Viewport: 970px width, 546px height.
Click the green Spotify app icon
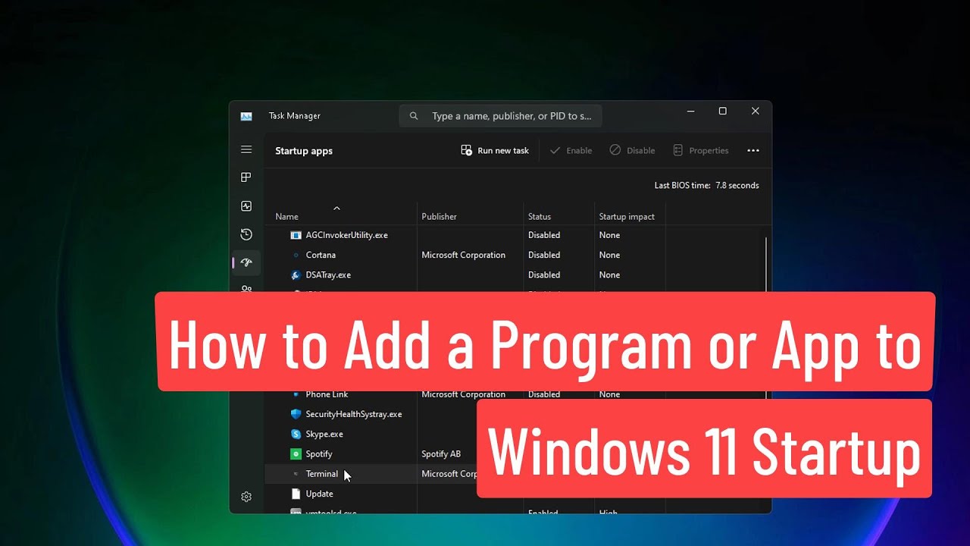pyautogui.click(x=296, y=453)
